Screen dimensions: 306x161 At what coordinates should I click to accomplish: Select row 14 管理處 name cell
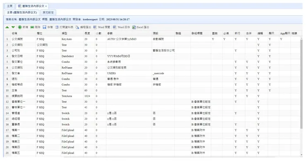coord(23,113)
